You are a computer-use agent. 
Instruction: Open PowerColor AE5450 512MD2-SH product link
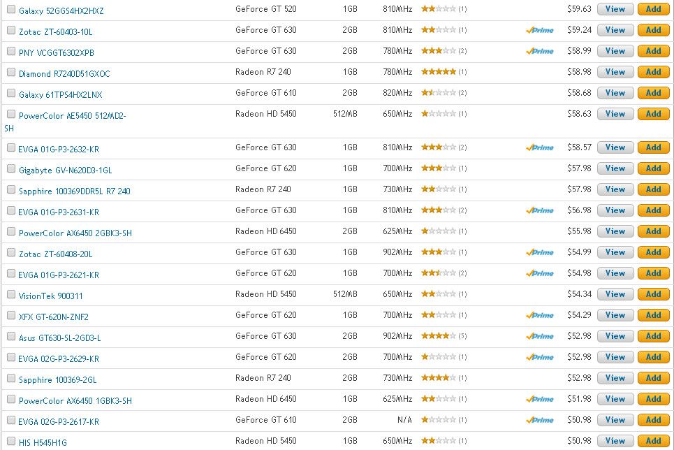[x=72, y=116]
